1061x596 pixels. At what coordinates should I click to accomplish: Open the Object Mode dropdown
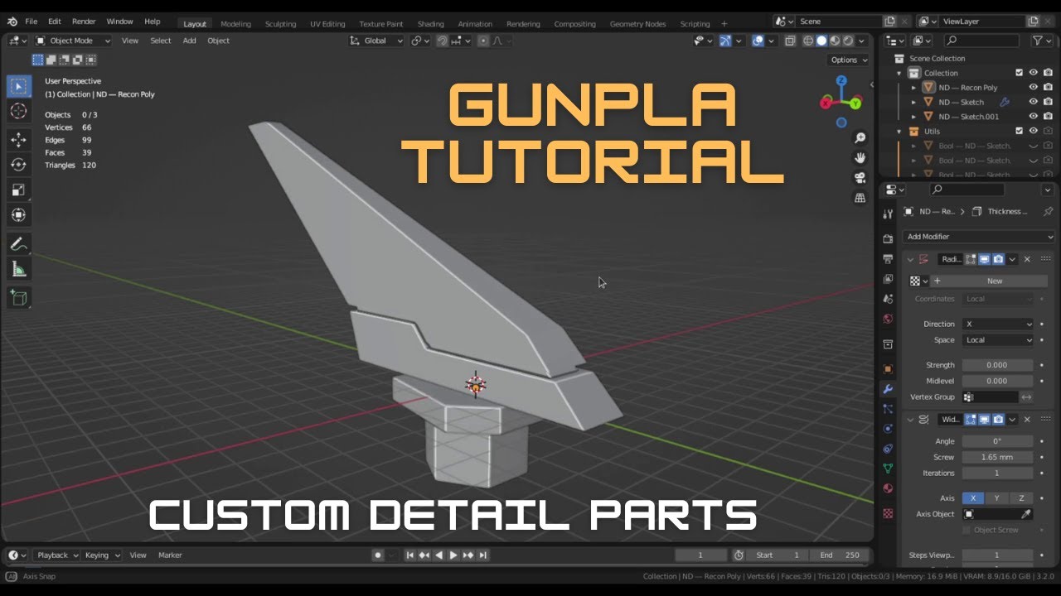click(x=74, y=41)
